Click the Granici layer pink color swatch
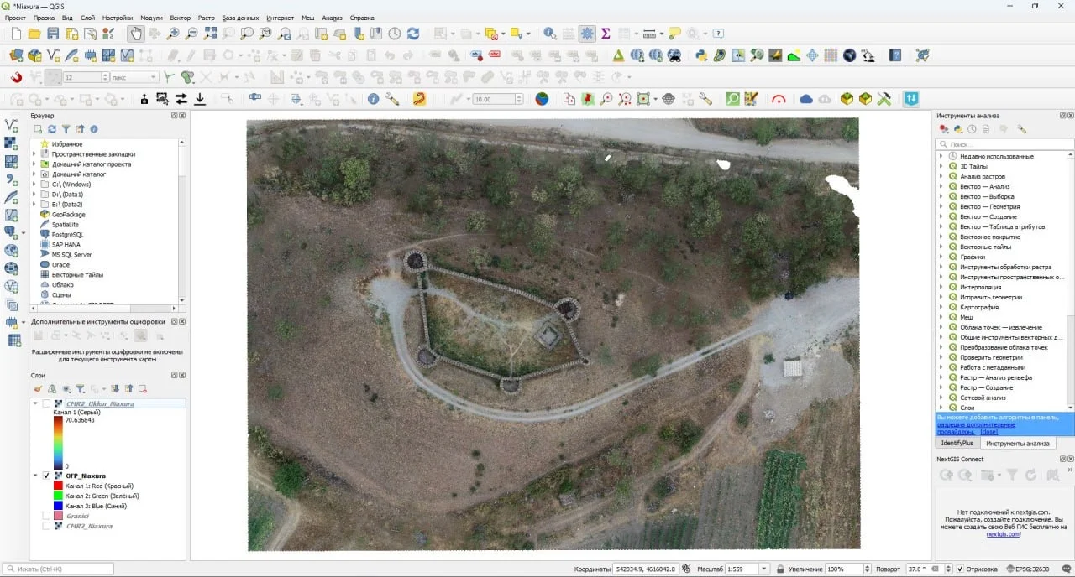 point(58,516)
